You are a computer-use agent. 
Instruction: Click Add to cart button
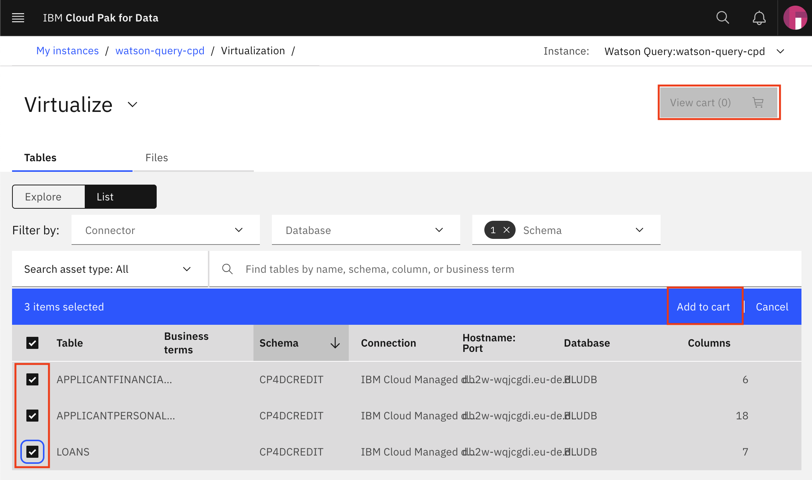point(703,306)
